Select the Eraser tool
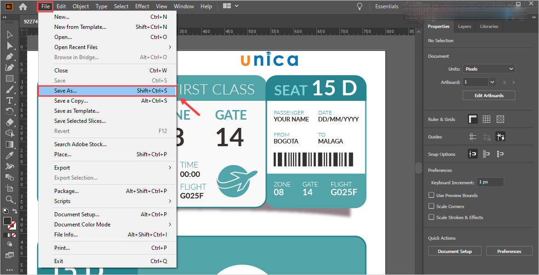The width and height of the screenshot is (539, 275). pyautogui.click(x=9, y=122)
